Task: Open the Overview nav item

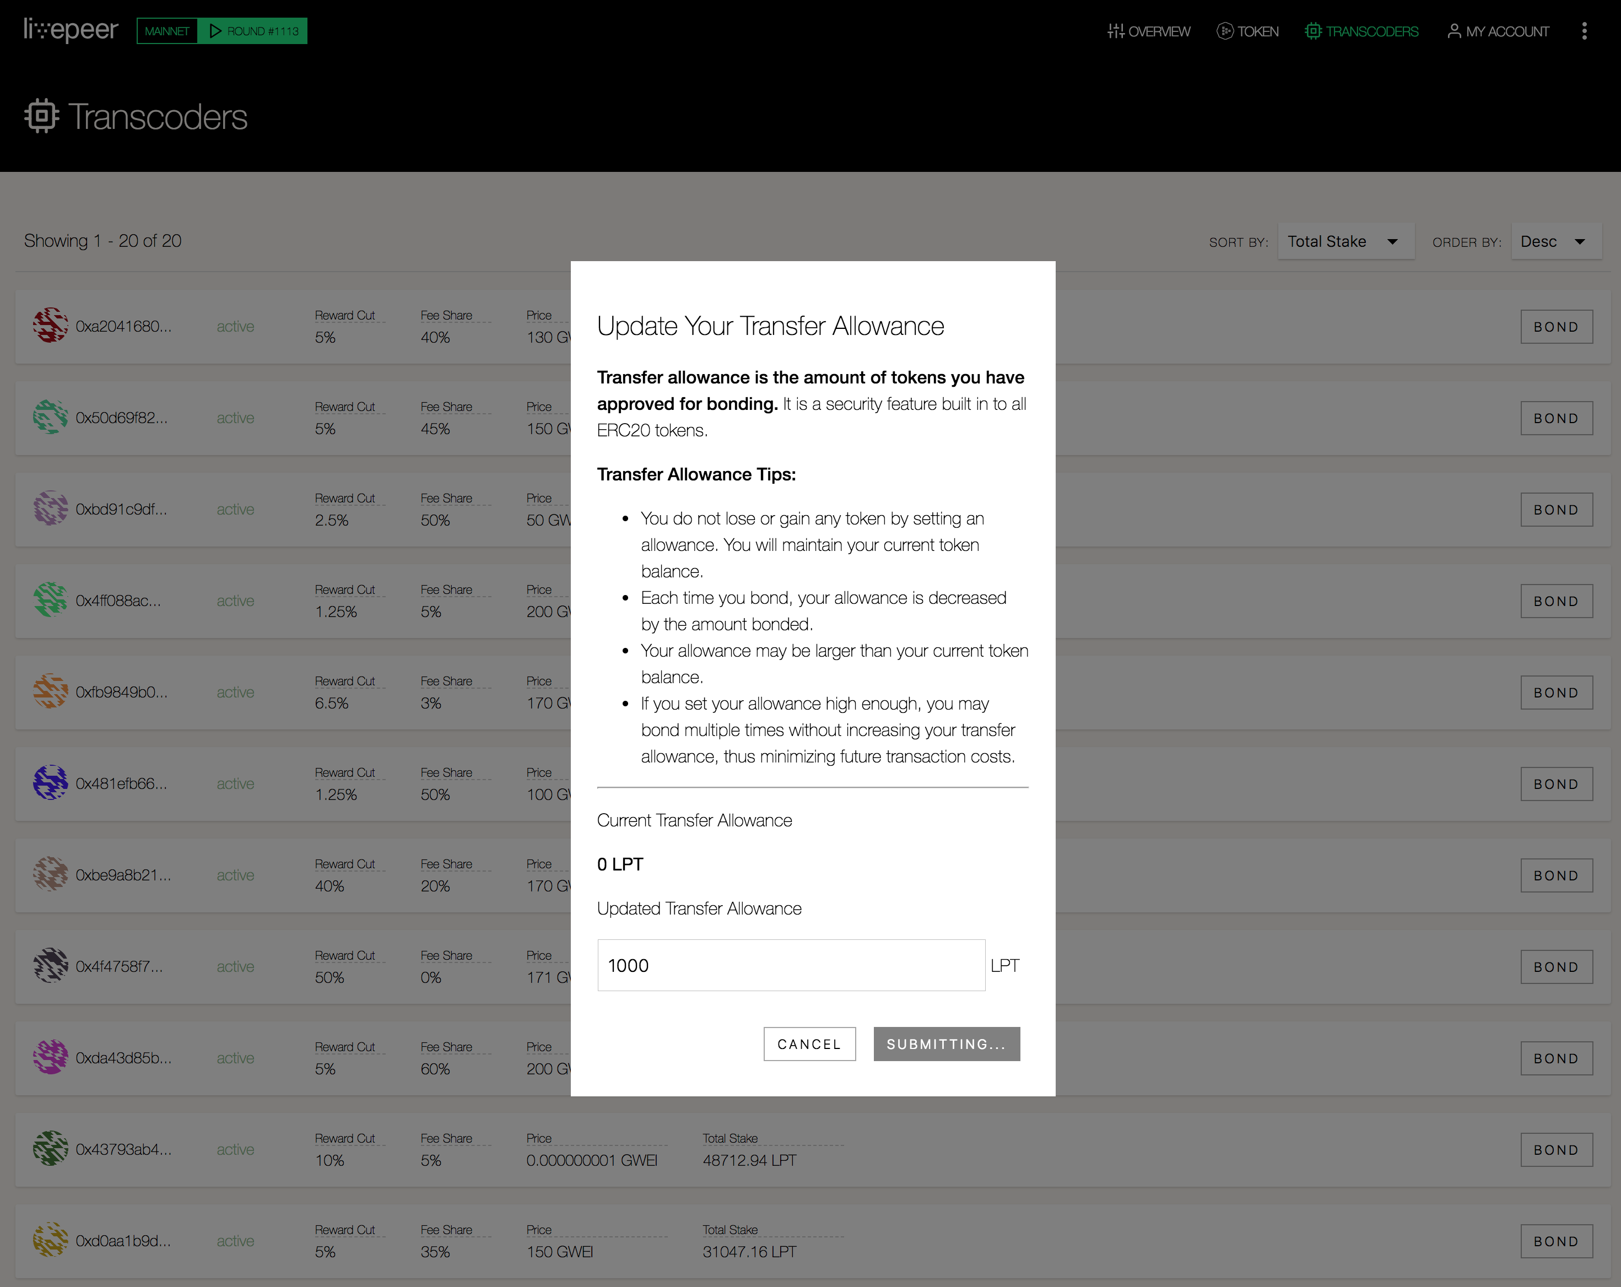Action: pyautogui.click(x=1149, y=31)
